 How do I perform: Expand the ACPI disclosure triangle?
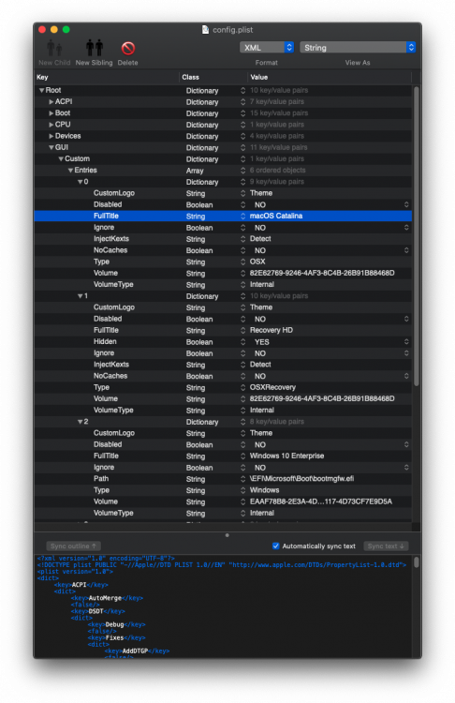(51, 102)
